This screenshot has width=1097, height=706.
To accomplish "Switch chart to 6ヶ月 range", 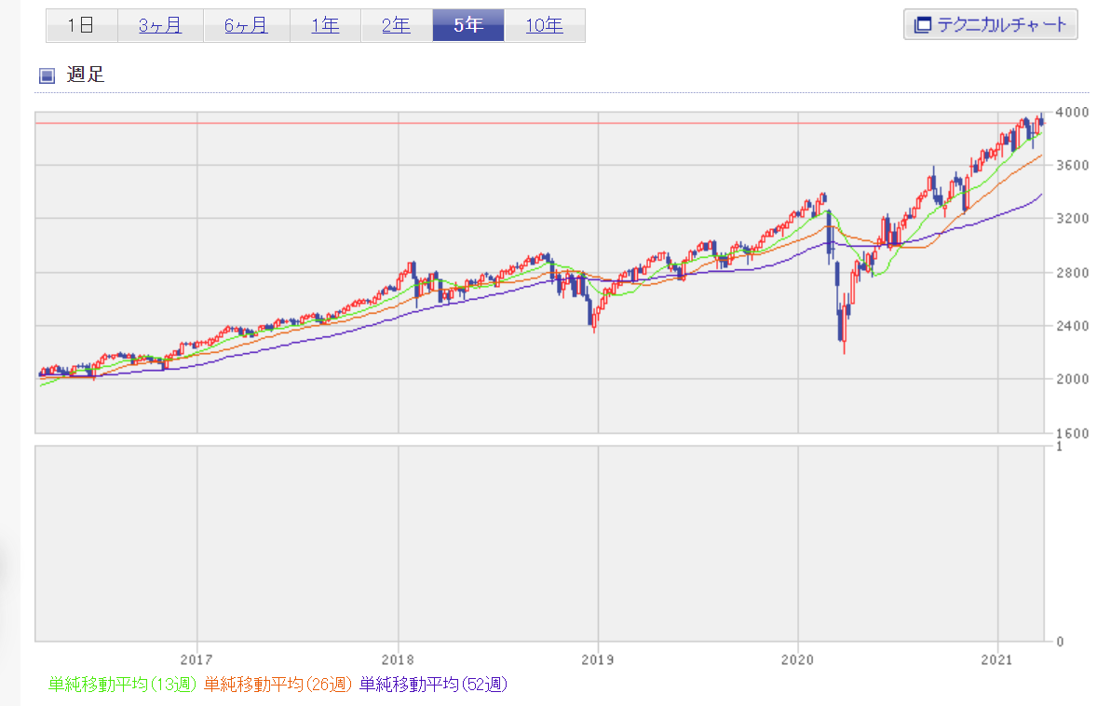I will coord(246,26).
